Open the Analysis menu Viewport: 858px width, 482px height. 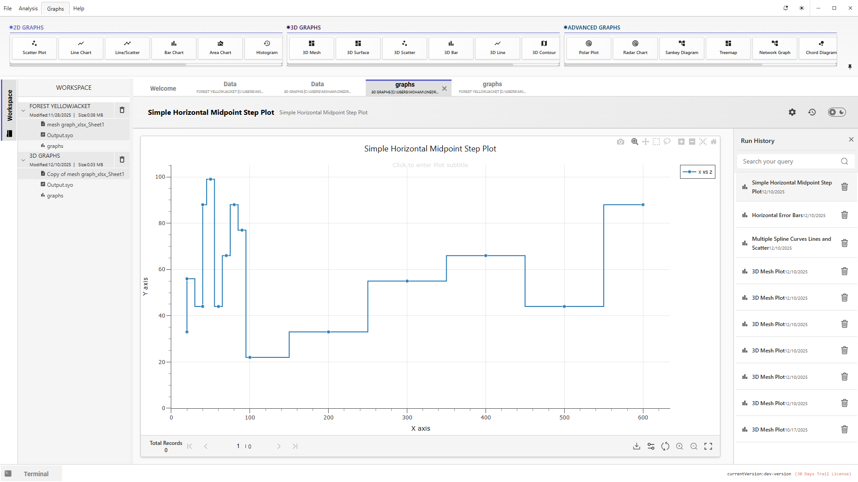[28, 8]
